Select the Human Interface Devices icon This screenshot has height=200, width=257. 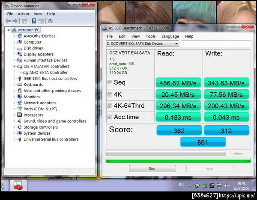click(x=20, y=60)
